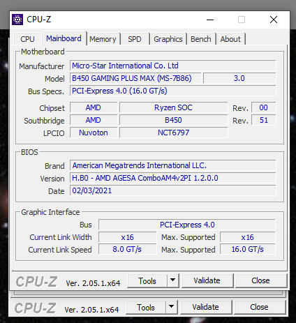The height and width of the screenshot is (323, 296).
Task: Click the CPU-Z application icon in title bar
Action: (17, 20)
